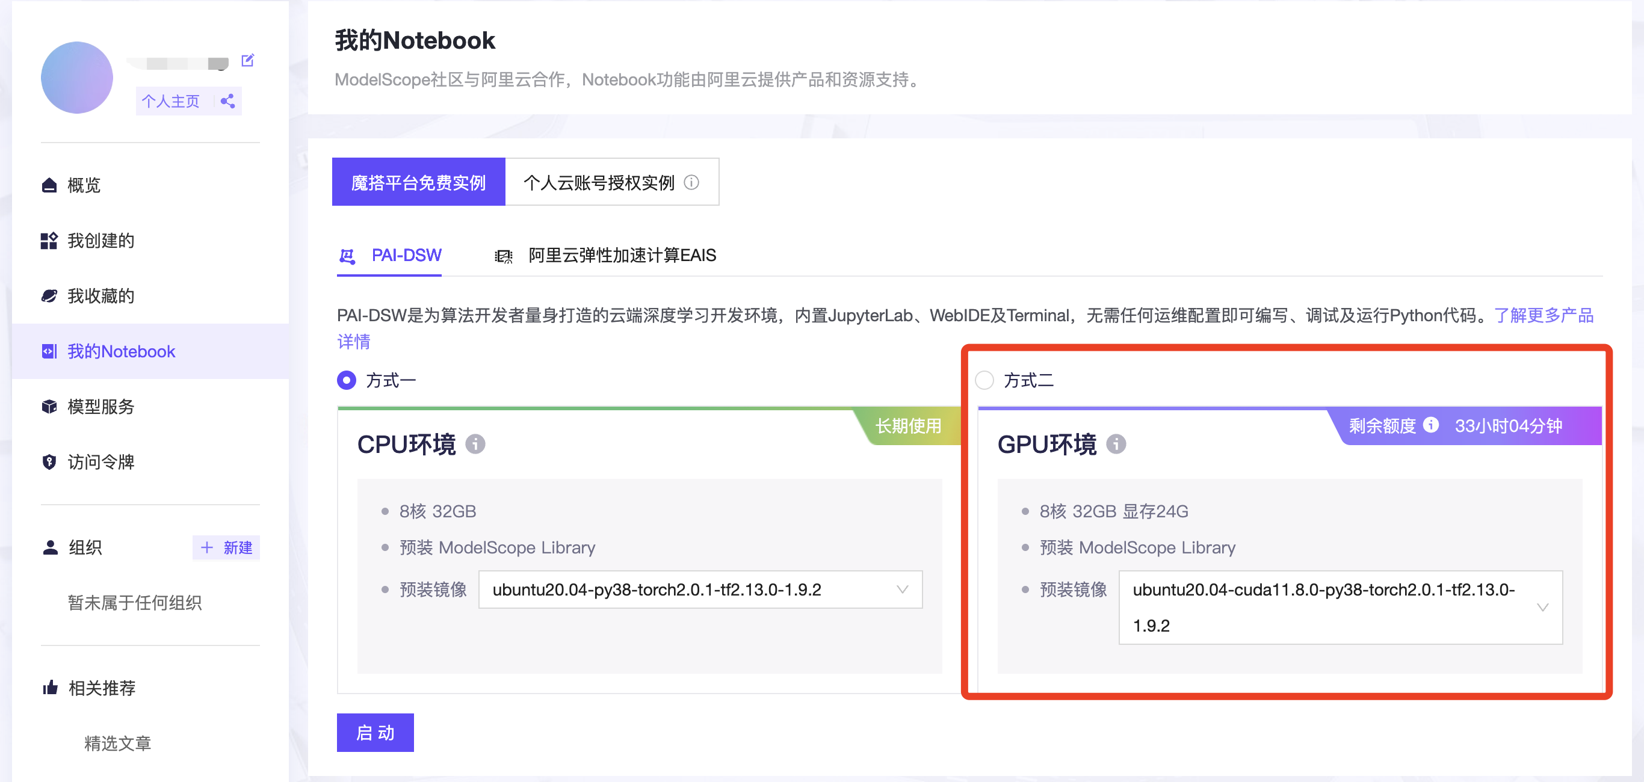Click info icon beside 剩余额度
Viewport: 1644px width, 782px height.
[x=1432, y=425]
